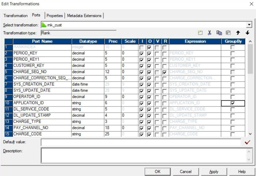This screenshot has height=176, width=256.
Task: Click inside the Default value field
Action: coord(139,142)
